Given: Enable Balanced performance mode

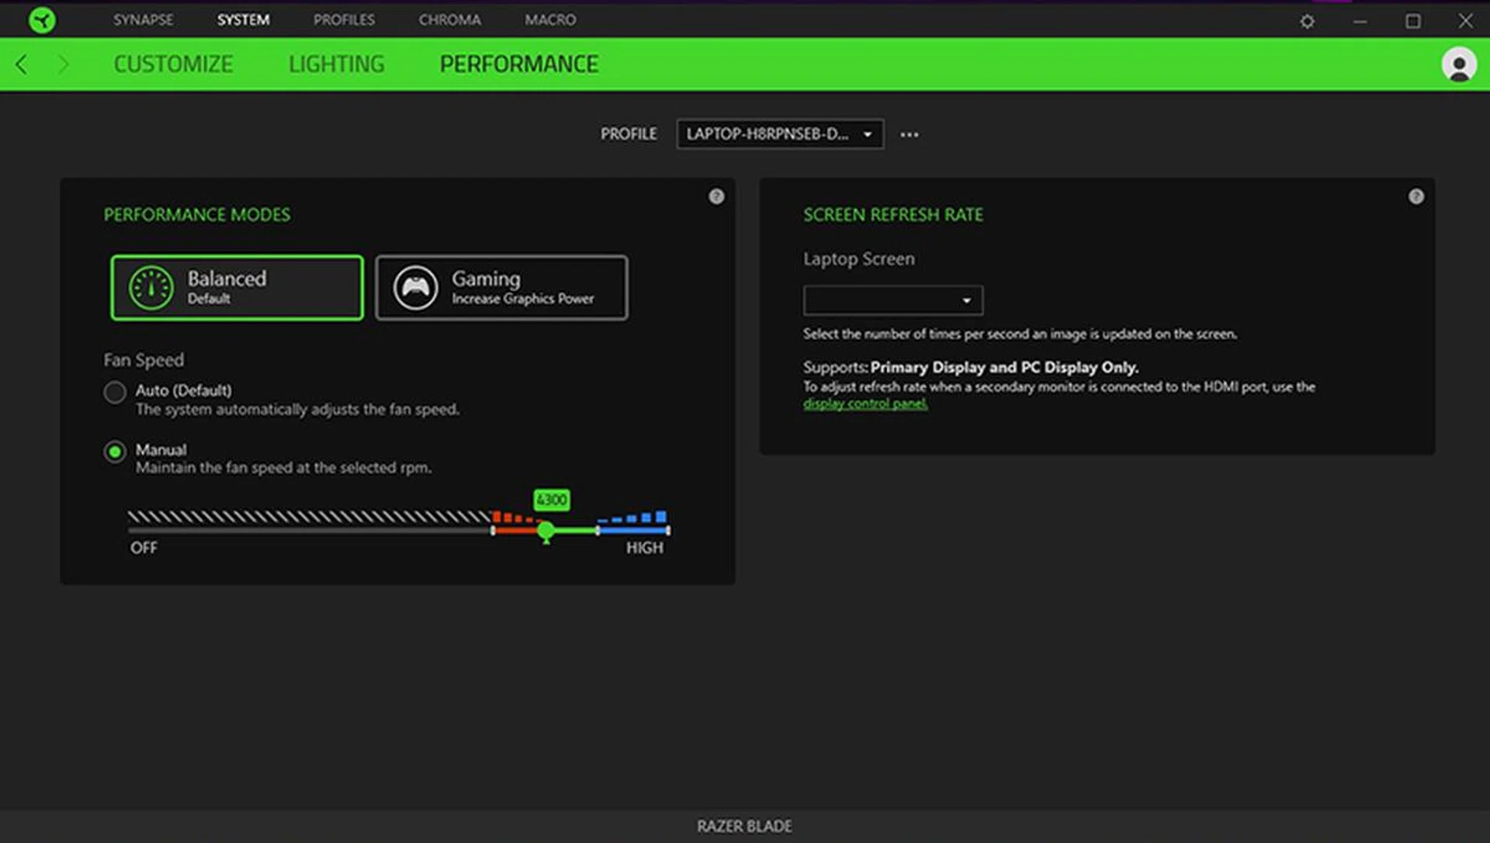Looking at the screenshot, I should point(237,287).
